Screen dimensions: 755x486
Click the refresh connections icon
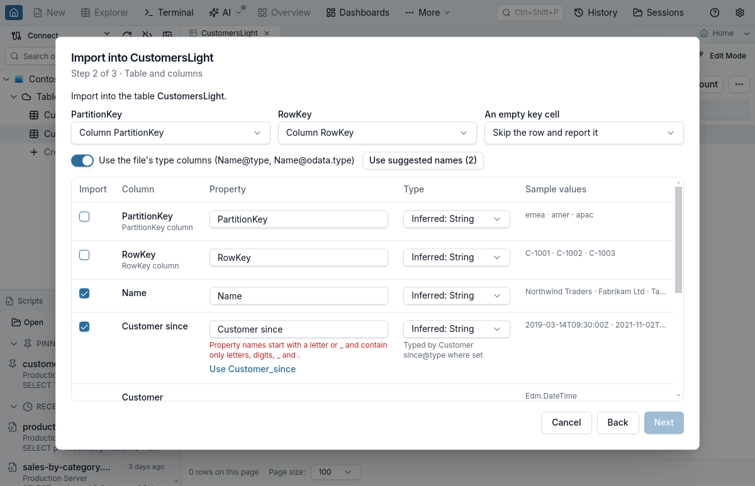[x=127, y=36]
